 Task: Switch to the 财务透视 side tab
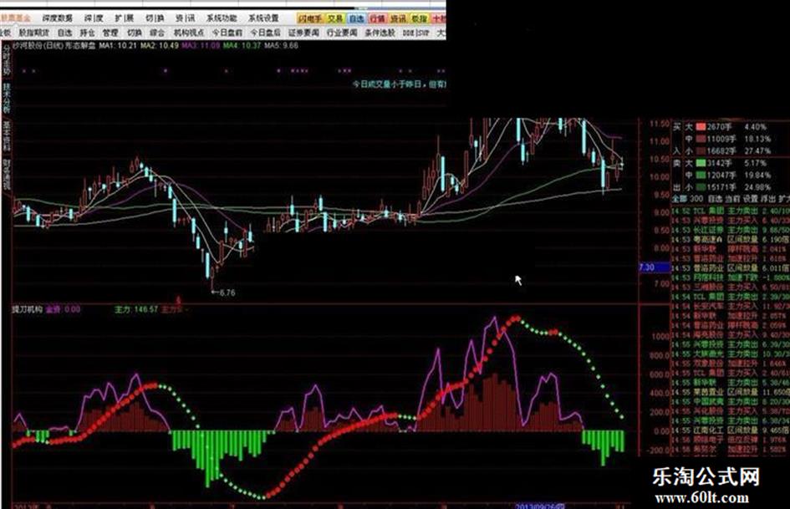[x=7, y=175]
